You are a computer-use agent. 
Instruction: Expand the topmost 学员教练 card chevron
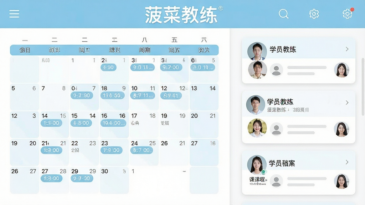[x=347, y=49]
